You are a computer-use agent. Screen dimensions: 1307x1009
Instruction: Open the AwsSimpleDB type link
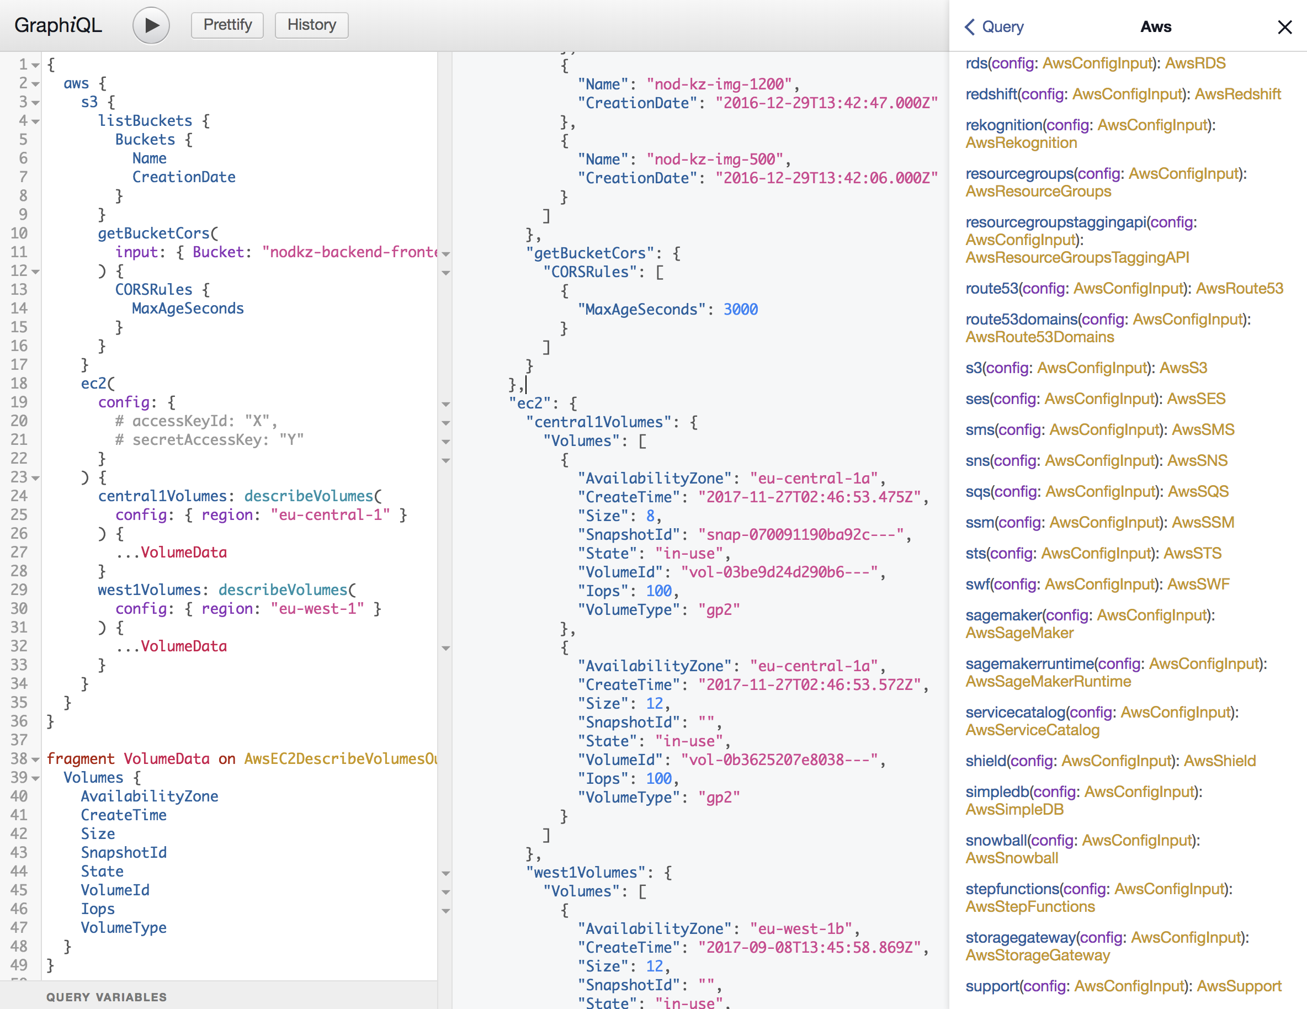click(1014, 810)
